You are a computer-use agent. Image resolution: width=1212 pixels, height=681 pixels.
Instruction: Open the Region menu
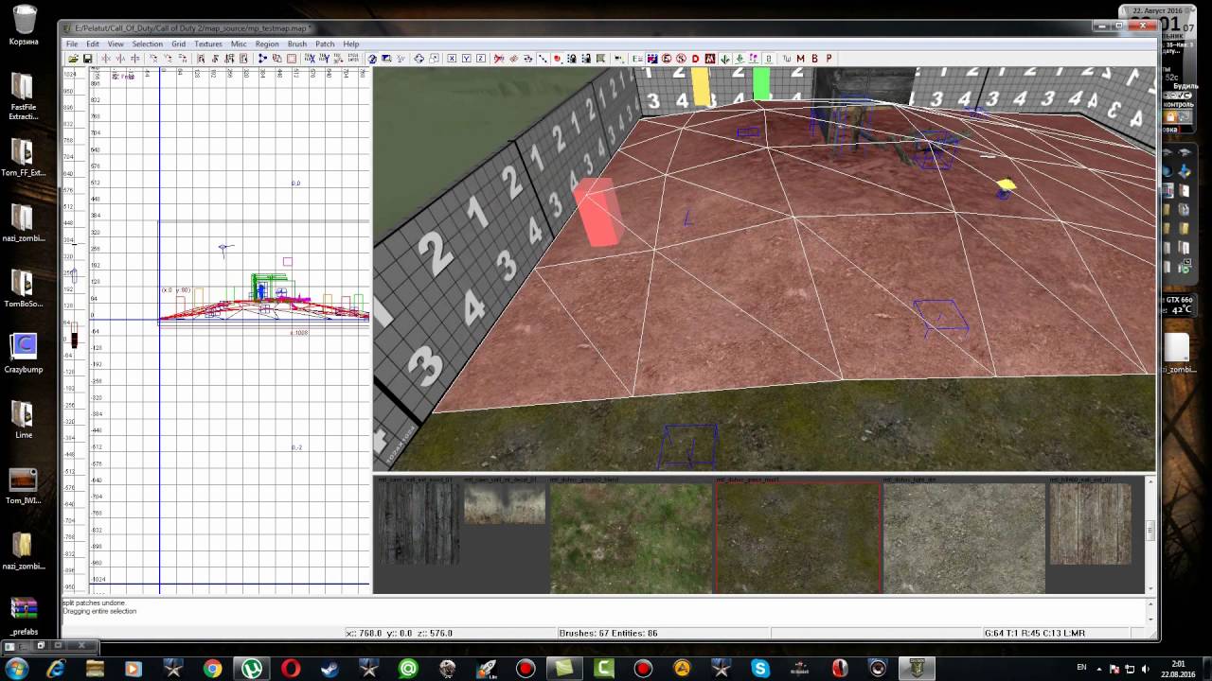point(267,44)
